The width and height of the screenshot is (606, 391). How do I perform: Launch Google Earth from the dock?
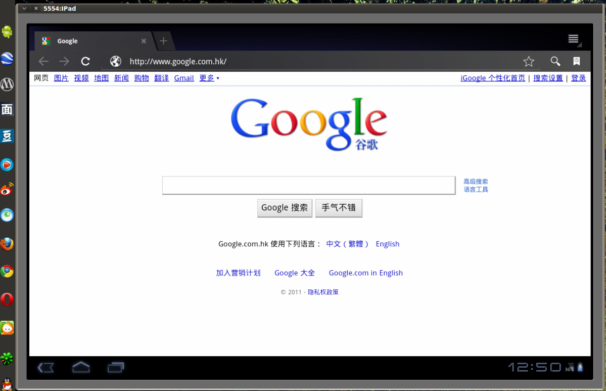click(x=7, y=58)
